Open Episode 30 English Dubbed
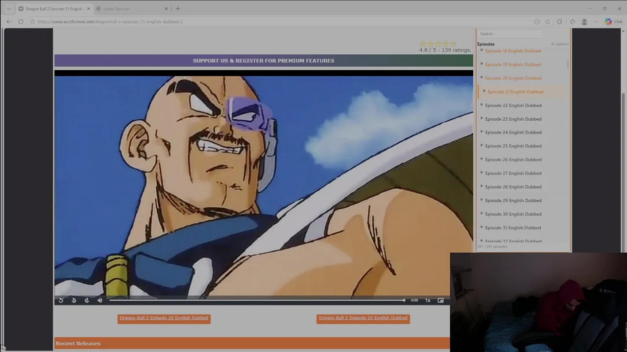The width and height of the screenshot is (627, 352). (x=513, y=214)
